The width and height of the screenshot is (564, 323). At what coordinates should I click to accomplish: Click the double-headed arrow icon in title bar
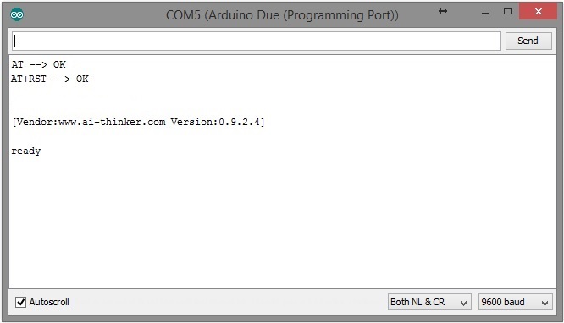tap(443, 11)
